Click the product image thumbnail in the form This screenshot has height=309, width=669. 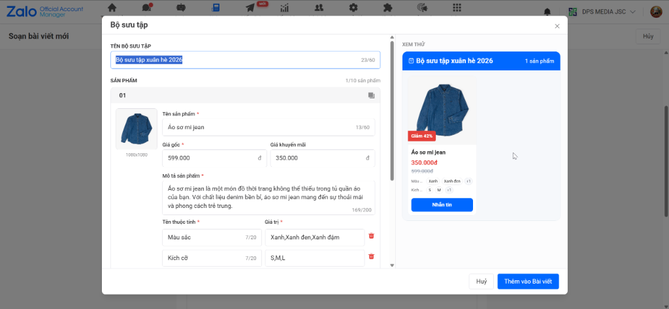137,128
